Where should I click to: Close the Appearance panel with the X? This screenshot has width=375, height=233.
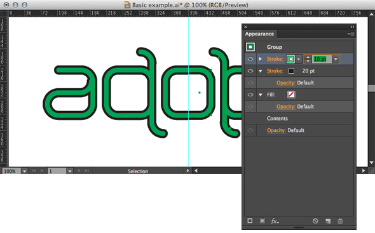[245, 27]
